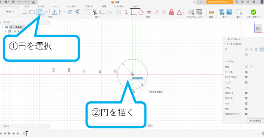The width and height of the screenshot is (264, 138).
Task: Click the Configure table icon
Action: [199, 12]
